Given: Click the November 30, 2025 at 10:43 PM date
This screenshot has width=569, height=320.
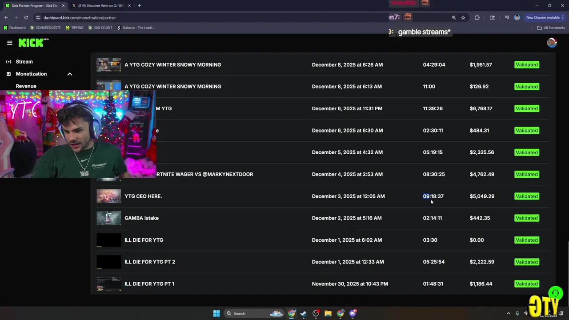Looking at the screenshot, I should 350,284.
